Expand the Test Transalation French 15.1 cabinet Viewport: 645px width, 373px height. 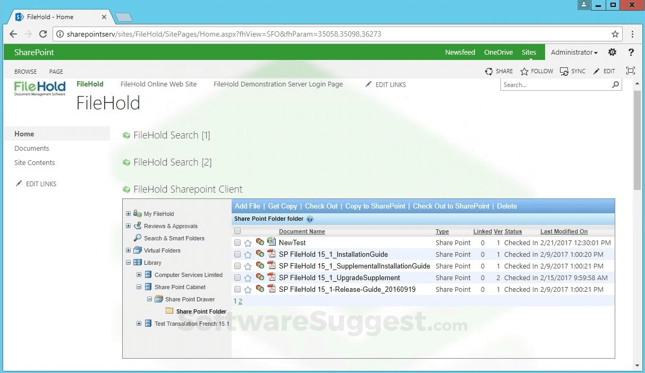coord(139,323)
